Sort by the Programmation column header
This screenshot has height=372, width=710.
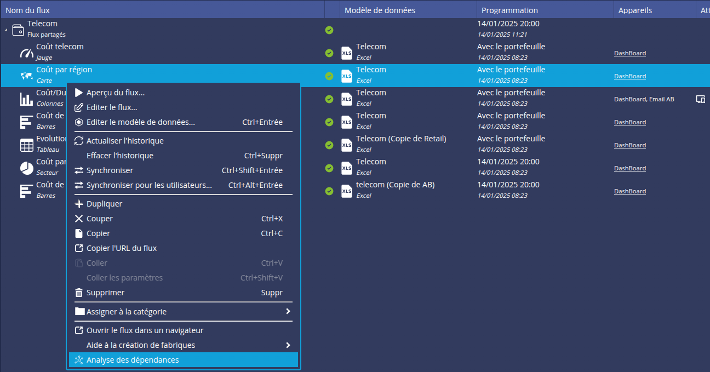tap(509, 10)
